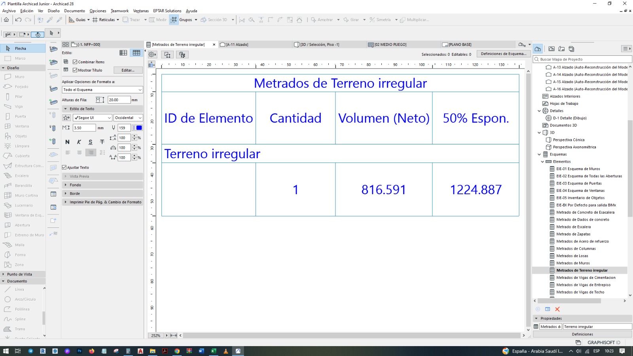Open EIE-01 Esquema de Muros schedule
633x356 pixels.
coord(578,169)
